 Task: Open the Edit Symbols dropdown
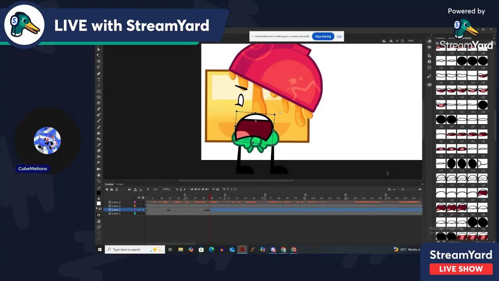(x=391, y=41)
